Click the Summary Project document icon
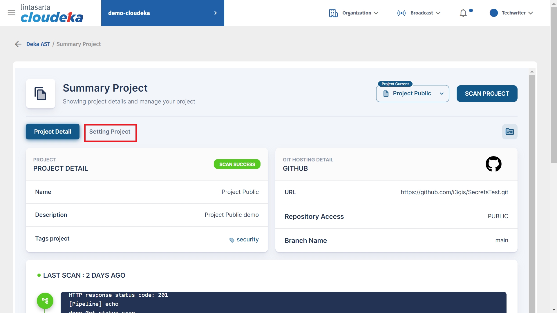This screenshot has width=557, height=313. point(40,94)
